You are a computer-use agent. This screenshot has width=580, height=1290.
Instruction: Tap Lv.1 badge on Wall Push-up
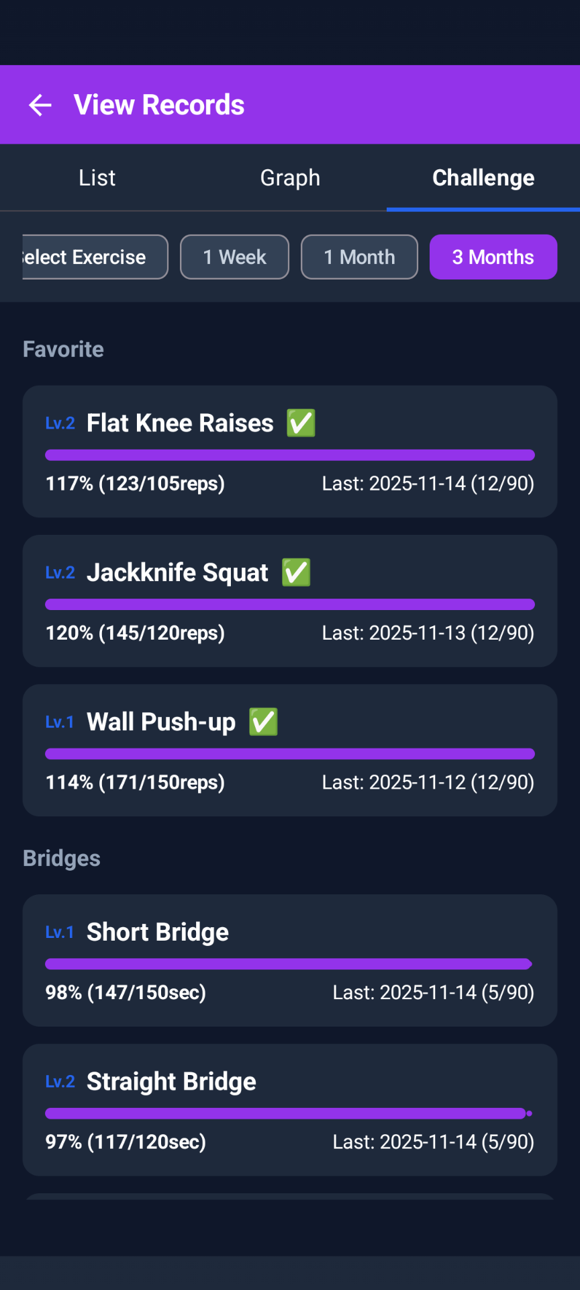(x=60, y=722)
